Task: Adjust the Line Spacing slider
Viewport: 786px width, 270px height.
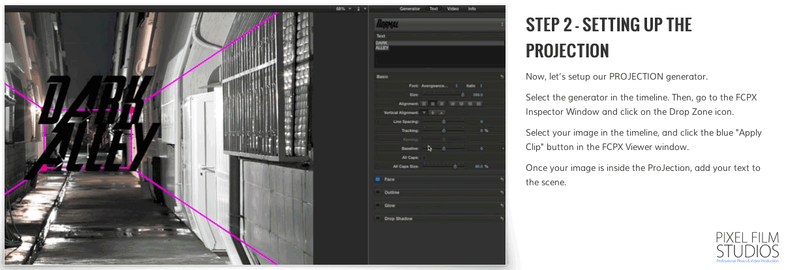Action: coord(444,121)
